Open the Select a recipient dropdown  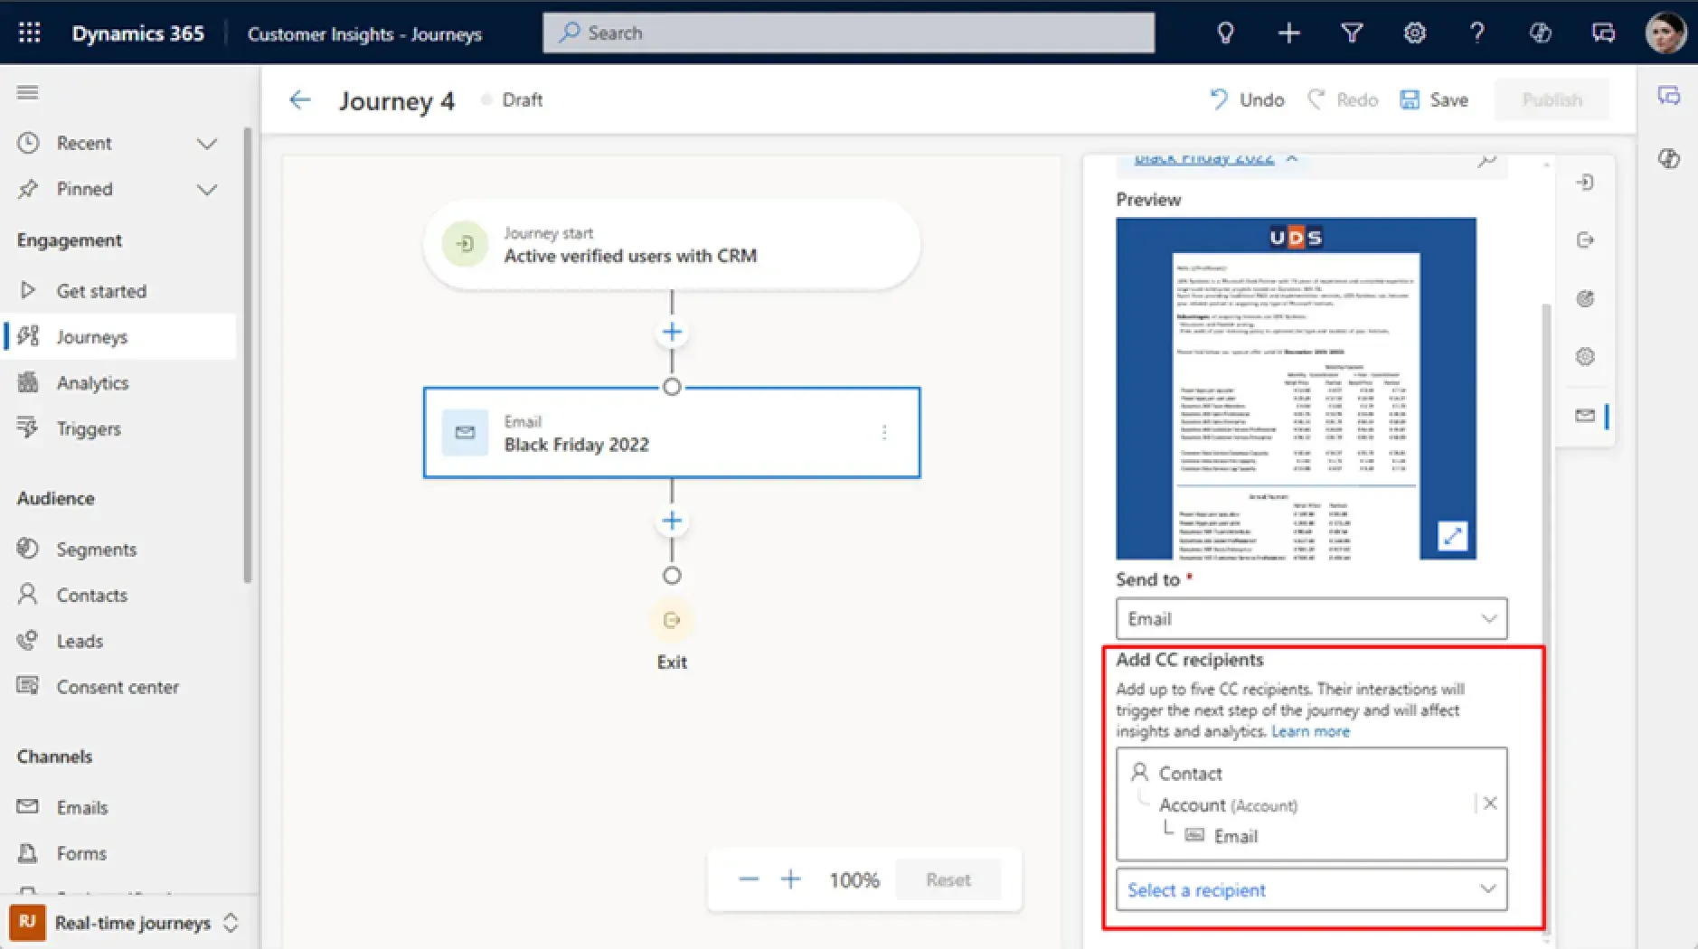coord(1311,890)
